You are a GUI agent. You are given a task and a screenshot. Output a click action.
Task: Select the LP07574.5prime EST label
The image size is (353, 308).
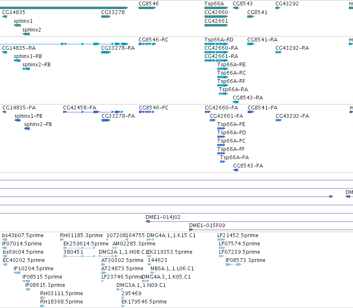(239, 244)
